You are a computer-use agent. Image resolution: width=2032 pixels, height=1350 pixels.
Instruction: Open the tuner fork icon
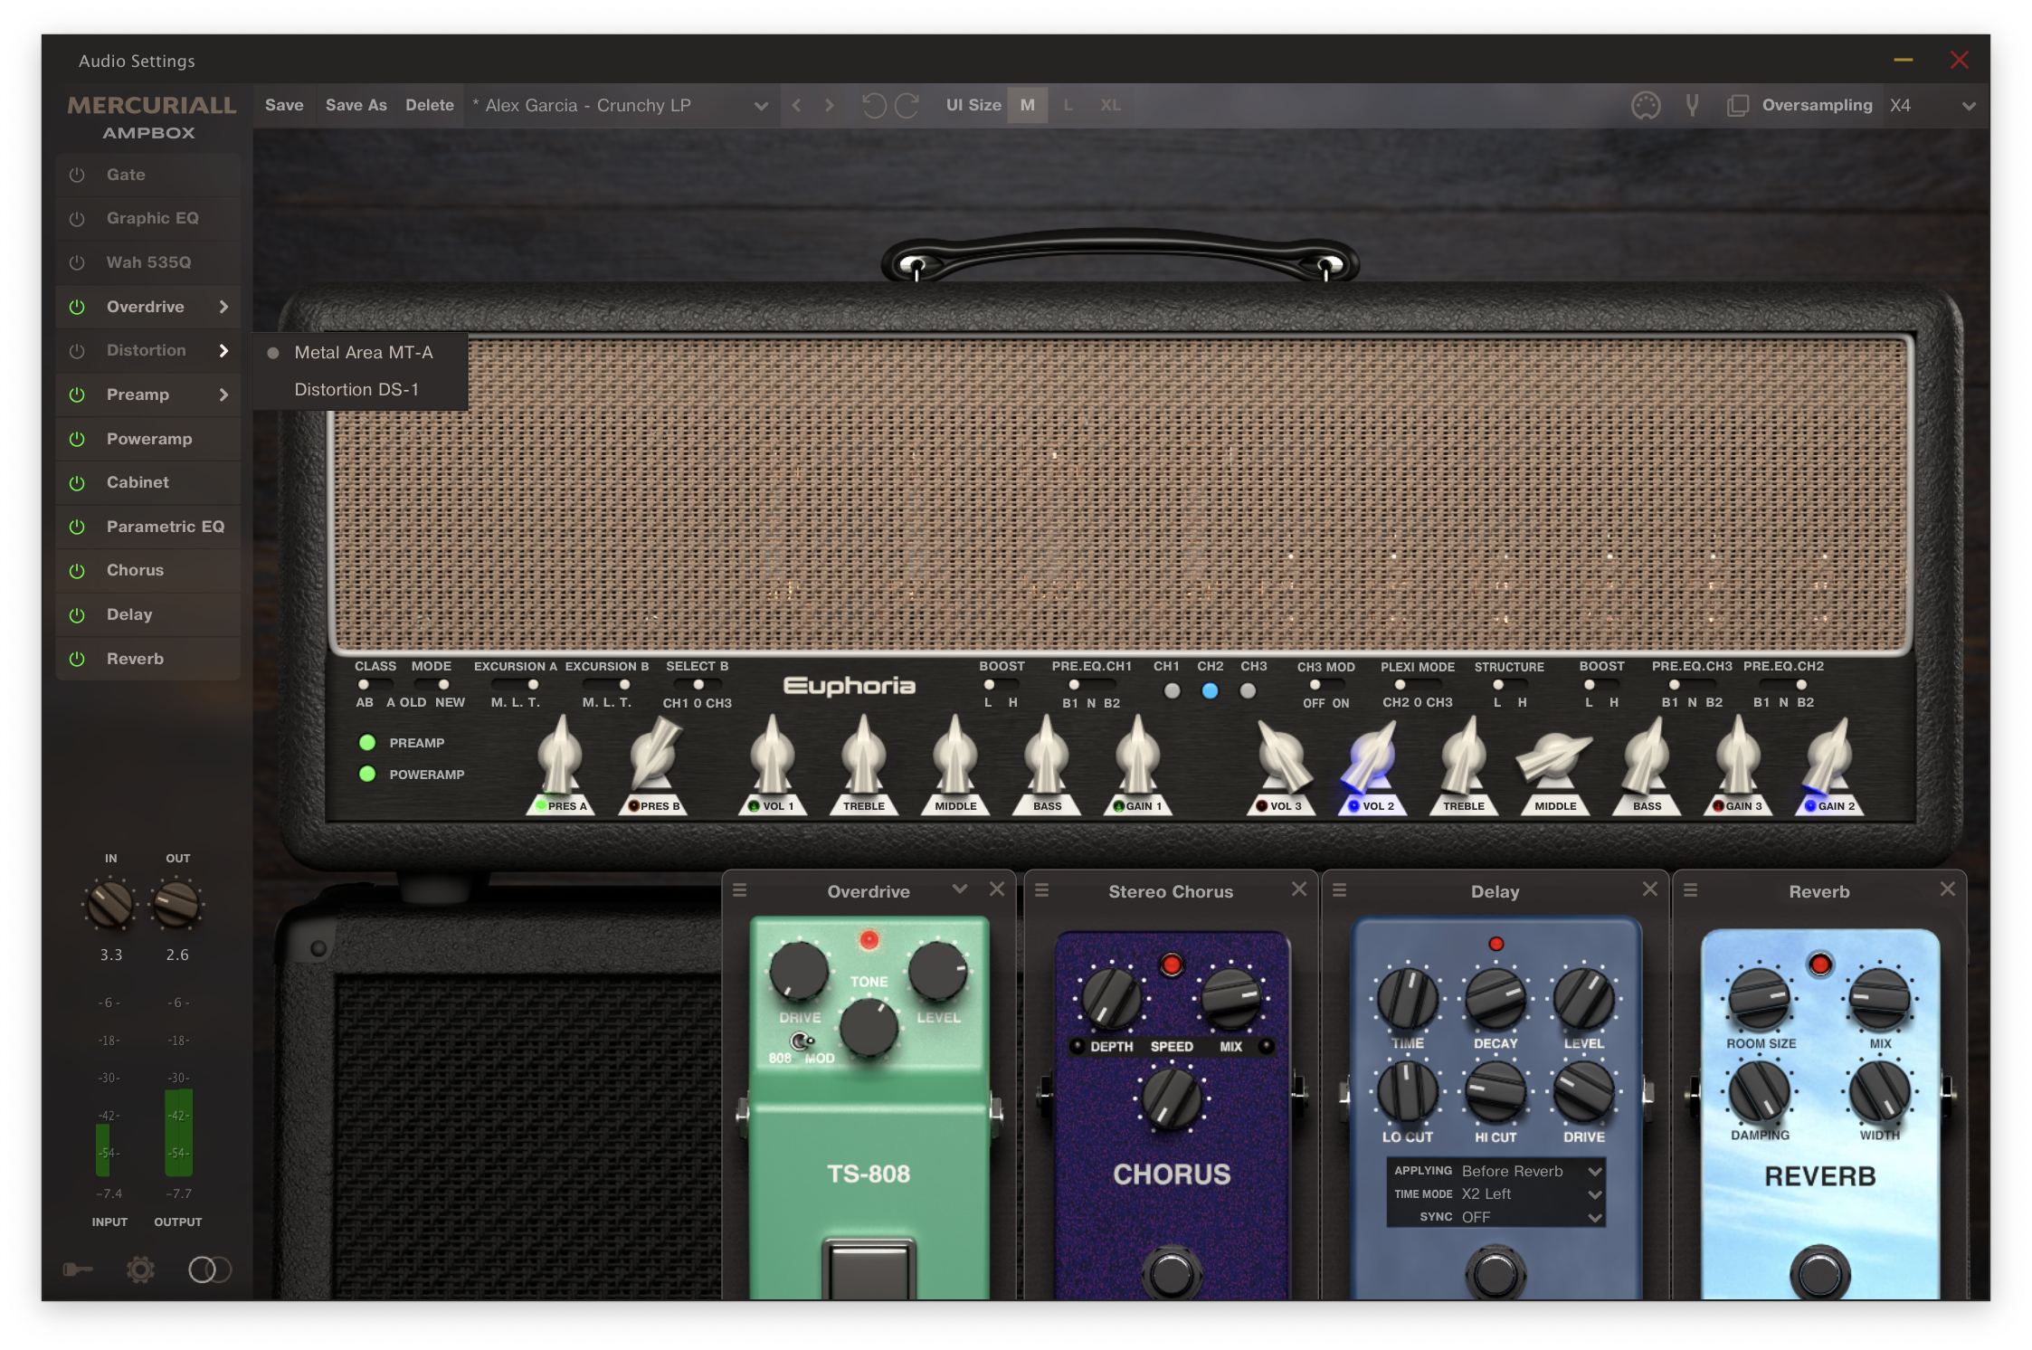pos(1692,106)
